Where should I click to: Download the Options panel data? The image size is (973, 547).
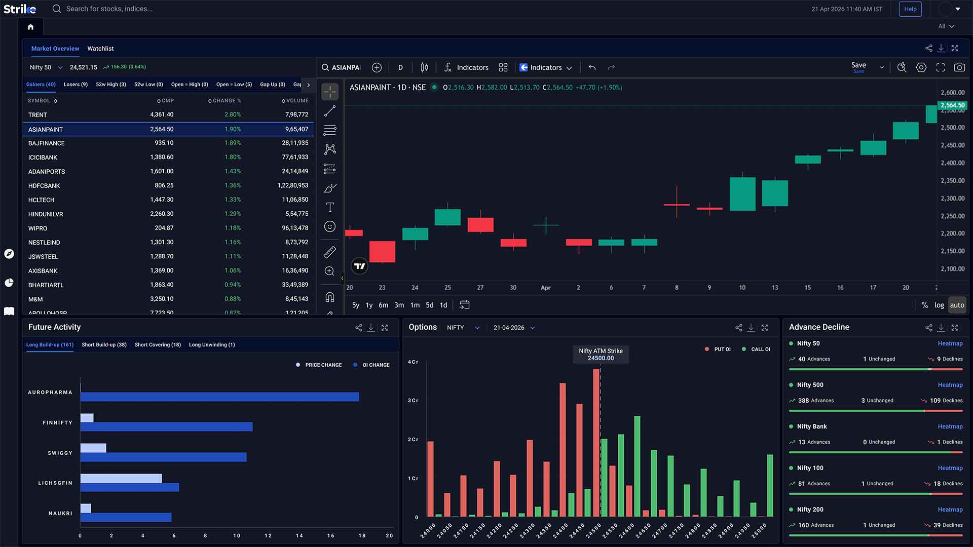[x=751, y=328]
